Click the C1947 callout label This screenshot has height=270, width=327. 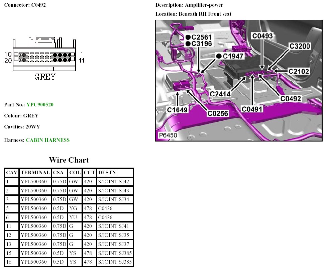click(x=231, y=56)
